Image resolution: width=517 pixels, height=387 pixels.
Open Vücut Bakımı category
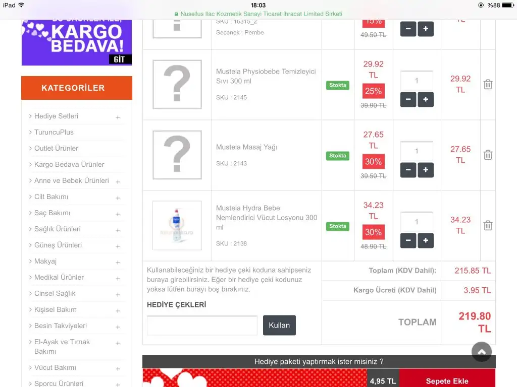pyautogui.click(x=55, y=367)
